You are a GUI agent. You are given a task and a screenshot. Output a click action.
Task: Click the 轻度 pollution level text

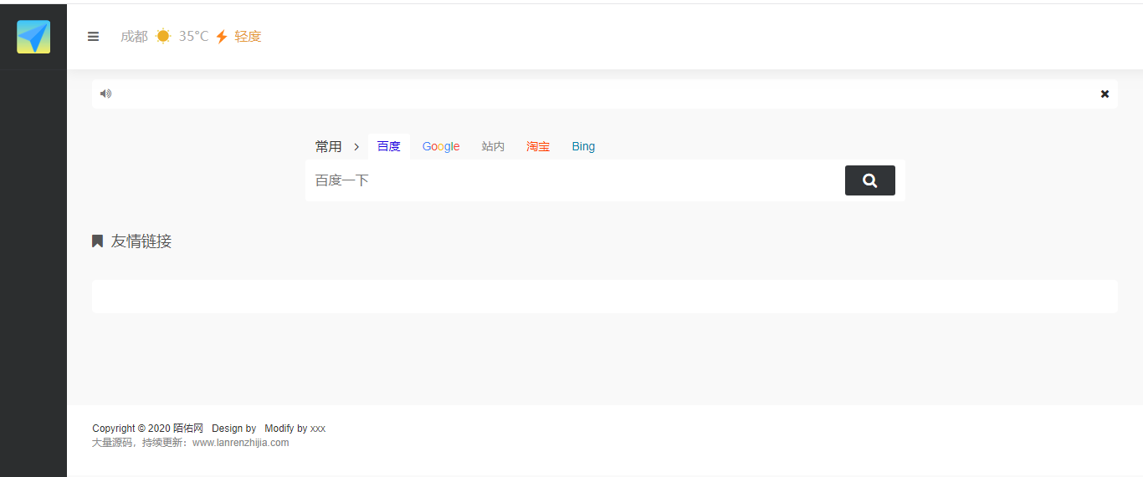click(248, 37)
